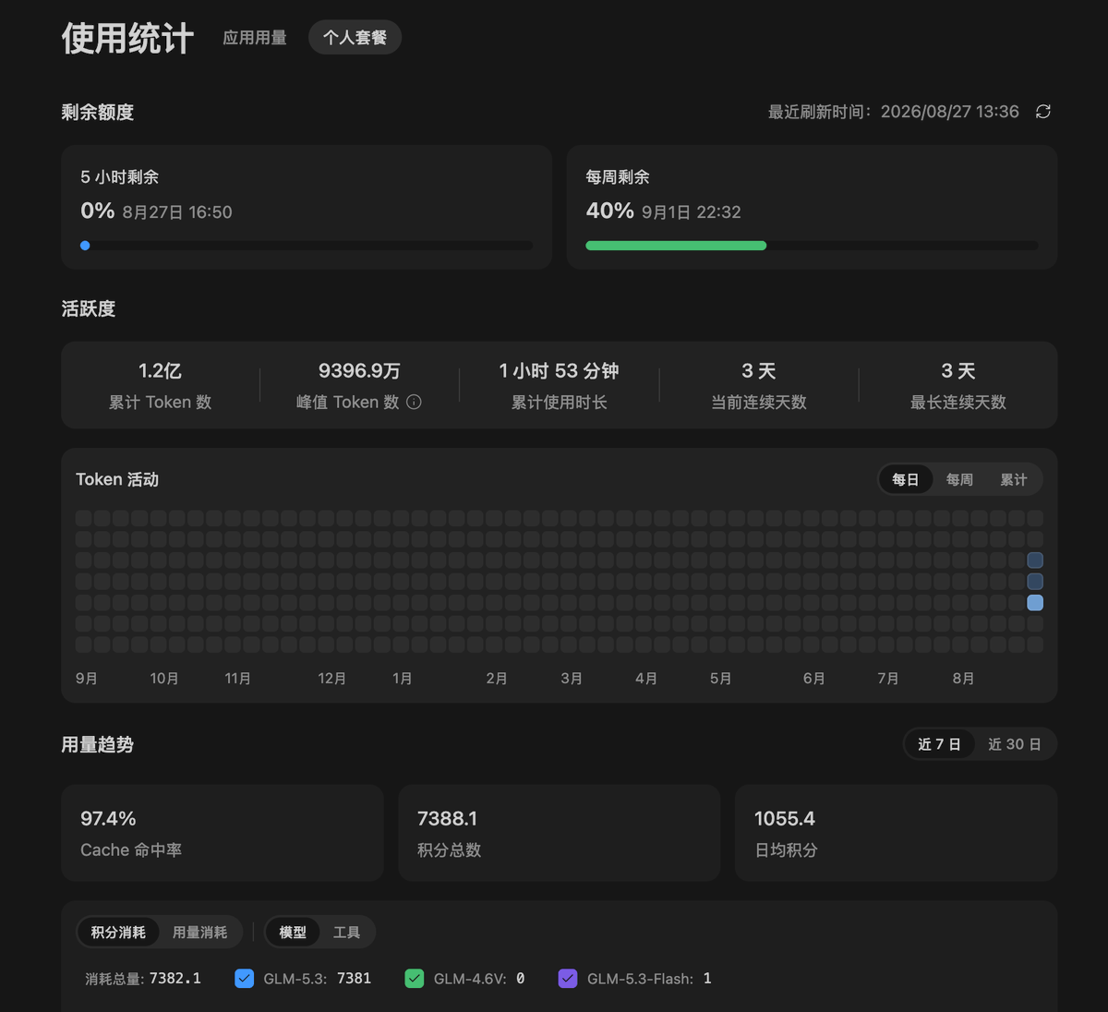Click the 8月27日 16:50 reset time

click(177, 212)
